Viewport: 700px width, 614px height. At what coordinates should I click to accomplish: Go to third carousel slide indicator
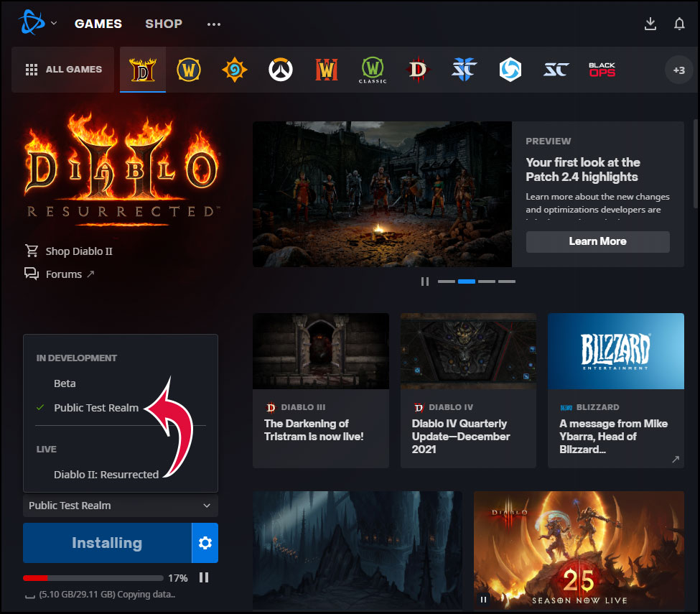487,282
